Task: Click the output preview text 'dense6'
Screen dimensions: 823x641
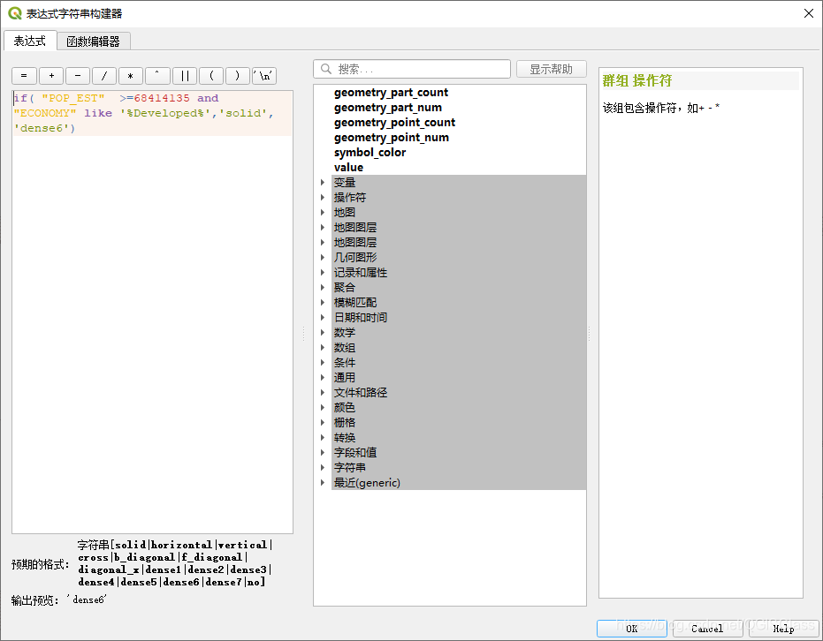Action: 88,600
